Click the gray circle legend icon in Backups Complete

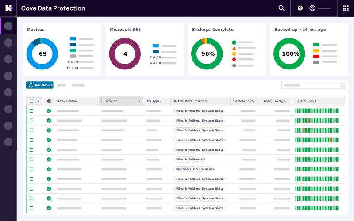[x=234, y=65]
